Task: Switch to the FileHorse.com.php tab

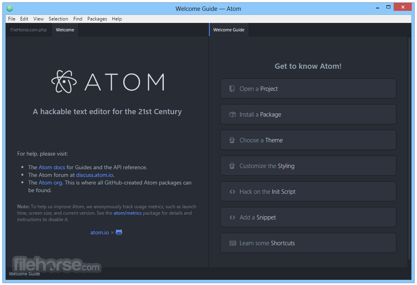Action: click(x=29, y=30)
